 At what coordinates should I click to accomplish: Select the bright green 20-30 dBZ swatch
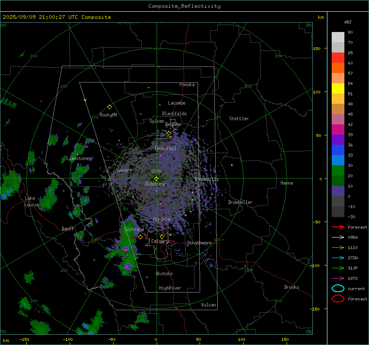pyautogui.click(x=338, y=171)
